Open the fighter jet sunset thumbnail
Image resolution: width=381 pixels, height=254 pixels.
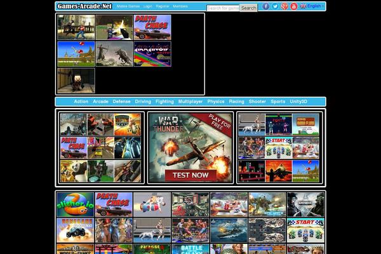tap(279, 171)
